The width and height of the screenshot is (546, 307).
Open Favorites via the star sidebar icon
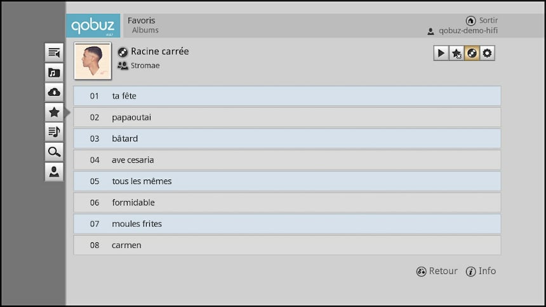pyautogui.click(x=54, y=112)
